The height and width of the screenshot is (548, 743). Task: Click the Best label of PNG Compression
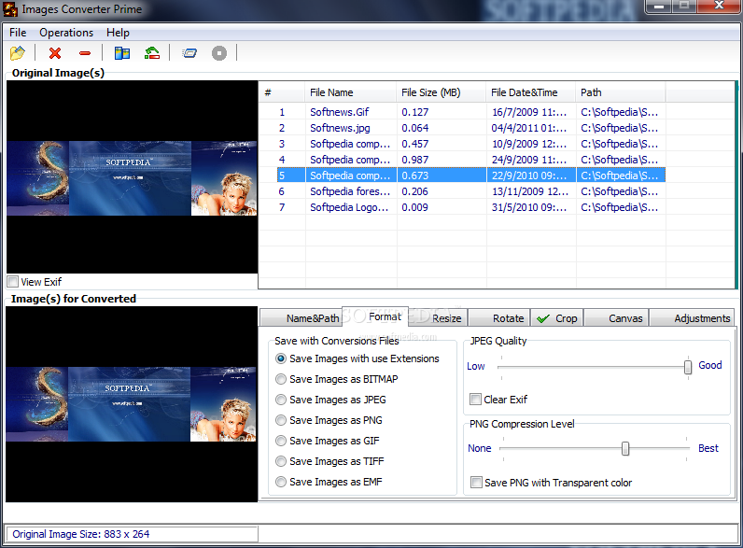tap(708, 448)
